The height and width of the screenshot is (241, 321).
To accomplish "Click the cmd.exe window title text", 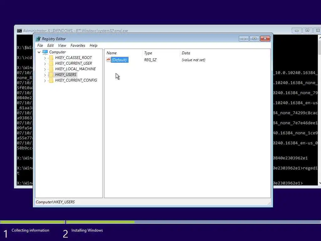I will tap(75, 31).
